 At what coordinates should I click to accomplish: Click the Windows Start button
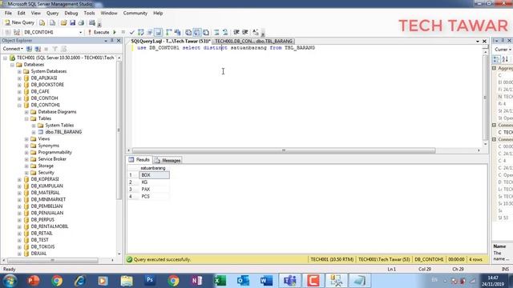[x=10, y=281]
